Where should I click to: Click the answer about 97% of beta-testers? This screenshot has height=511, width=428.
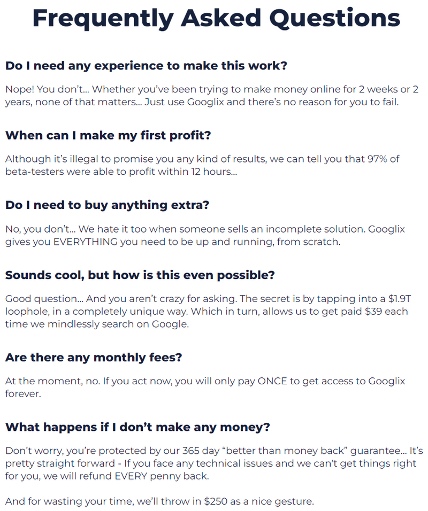tap(202, 165)
